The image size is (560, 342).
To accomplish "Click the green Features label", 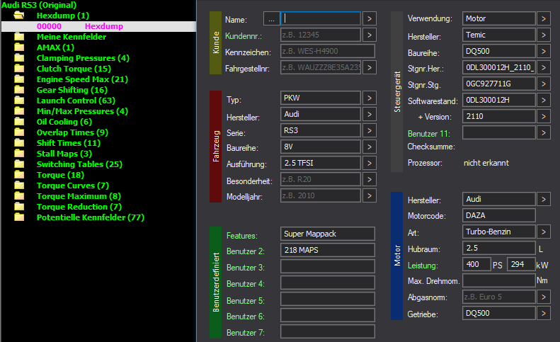I will point(242,236).
